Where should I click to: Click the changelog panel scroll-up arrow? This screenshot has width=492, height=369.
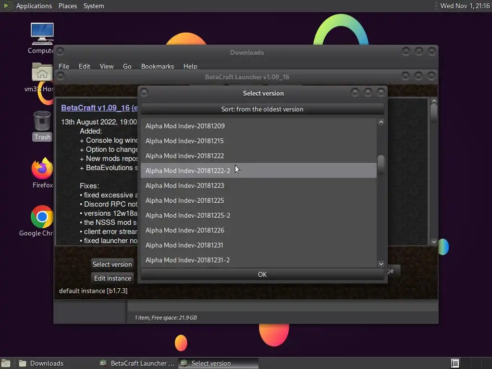click(434, 101)
